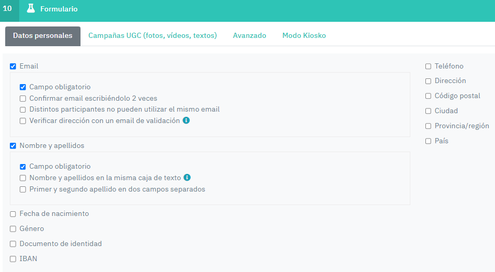Check Primer y segundo apellido separados
The height and width of the screenshot is (272, 495).
pyautogui.click(x=23, y=189)
